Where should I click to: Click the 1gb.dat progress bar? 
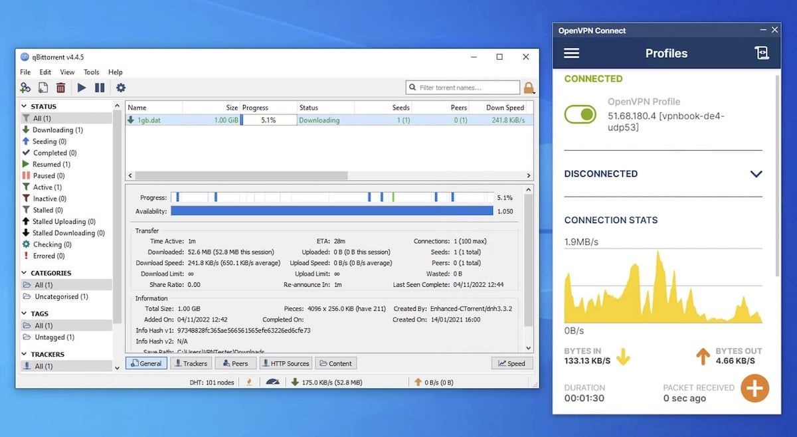268,119
